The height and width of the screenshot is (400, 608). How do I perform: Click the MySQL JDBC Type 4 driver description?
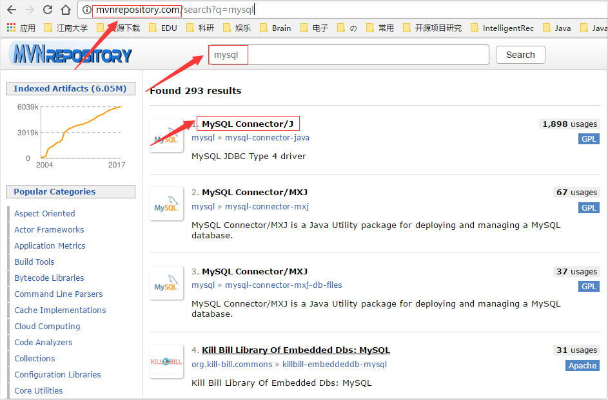click(248, 156)
